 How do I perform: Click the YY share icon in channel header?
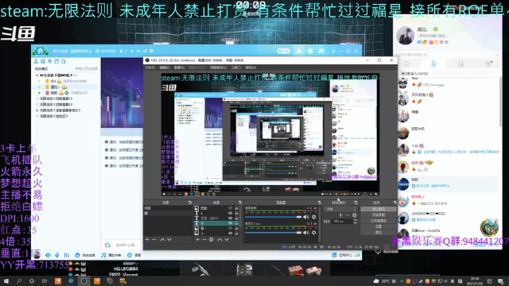click(x=145, y=51)
